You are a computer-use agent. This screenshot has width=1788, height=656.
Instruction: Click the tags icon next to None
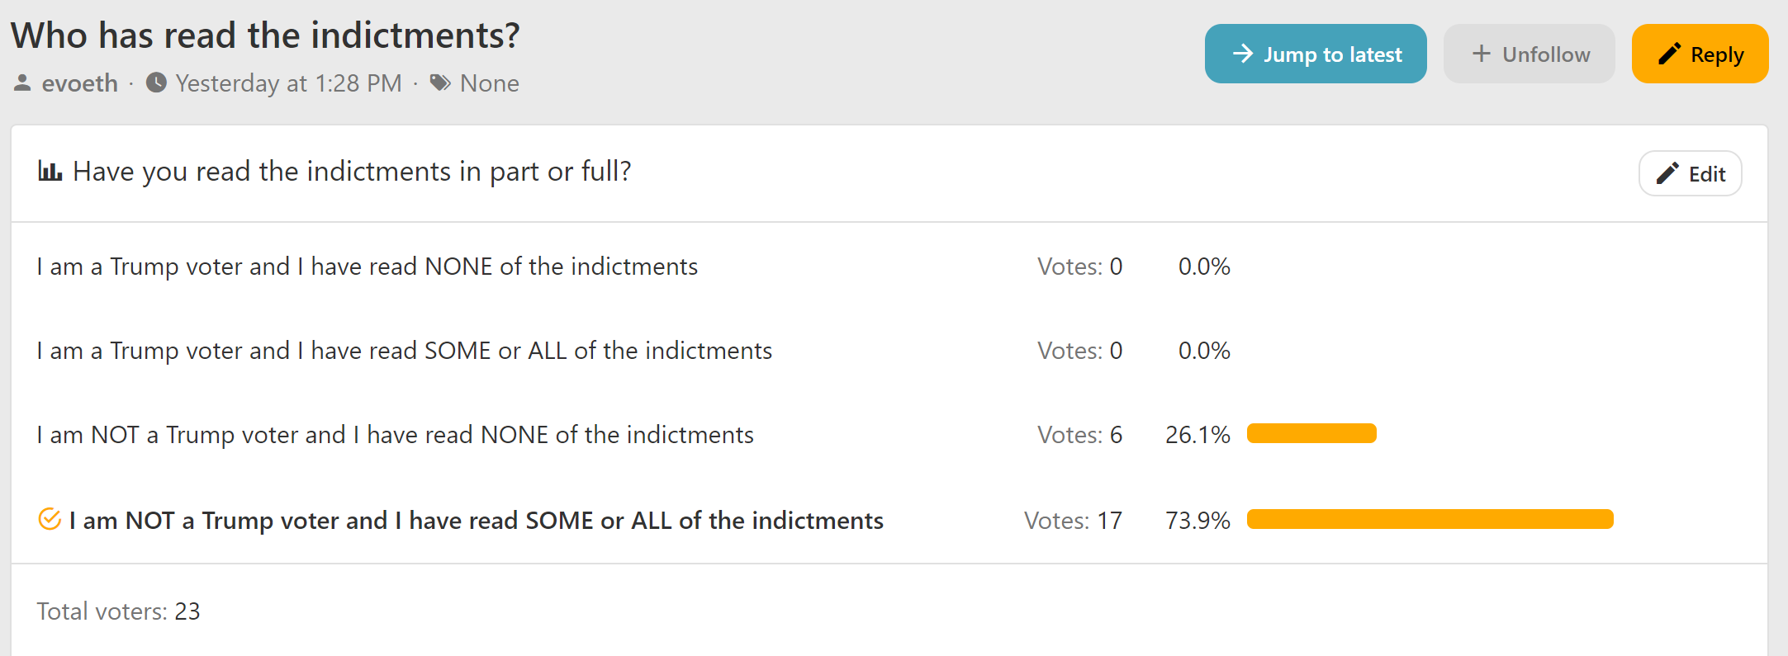[440, 83]
